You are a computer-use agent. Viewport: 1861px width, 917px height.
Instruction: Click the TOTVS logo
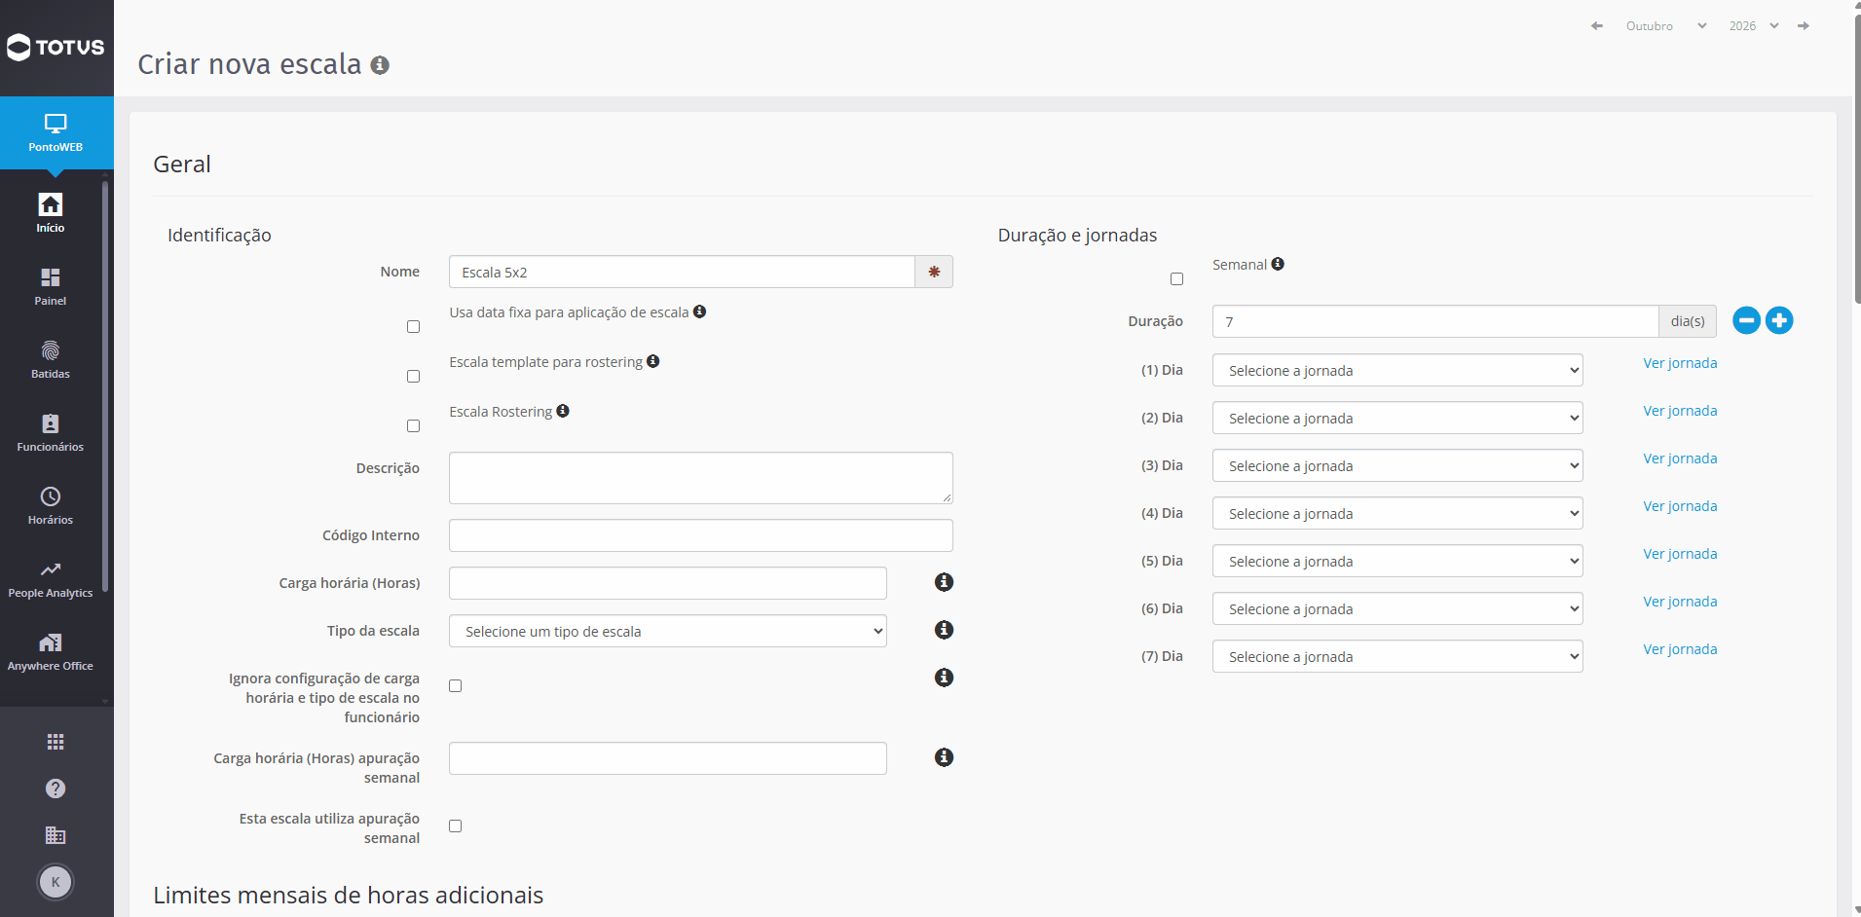[56, 47]
